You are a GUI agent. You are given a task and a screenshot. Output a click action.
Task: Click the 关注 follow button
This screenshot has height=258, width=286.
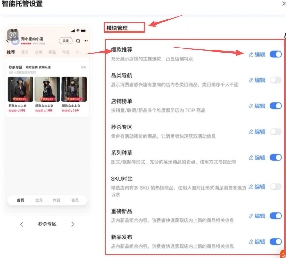66,41
